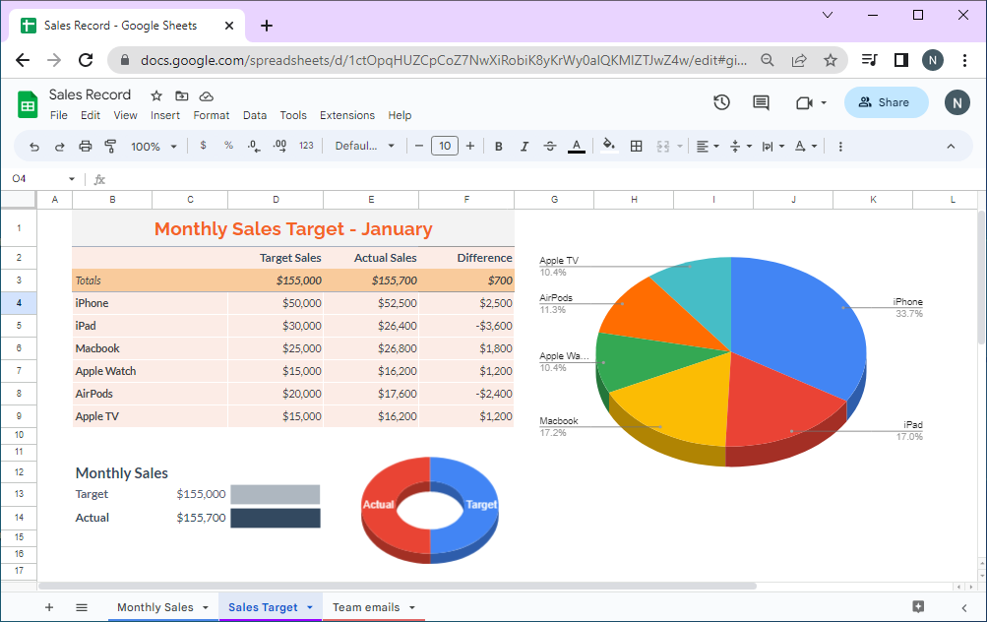987x622 pixels.
Task: Open more number formats 123
Action: [306, 146]
